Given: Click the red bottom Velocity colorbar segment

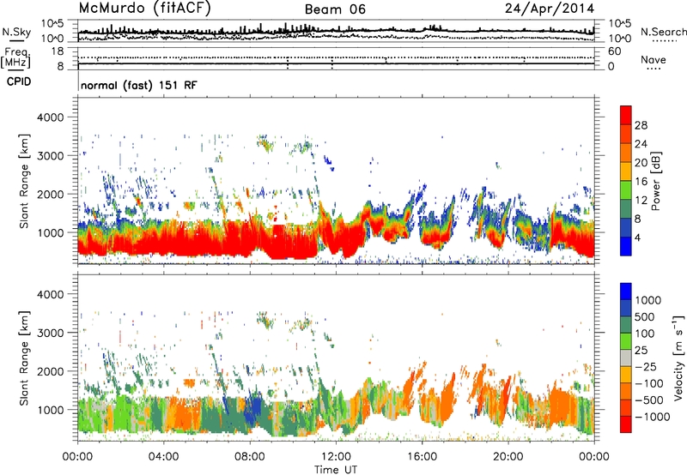Looking at the screenshot, I should point(626,424).
